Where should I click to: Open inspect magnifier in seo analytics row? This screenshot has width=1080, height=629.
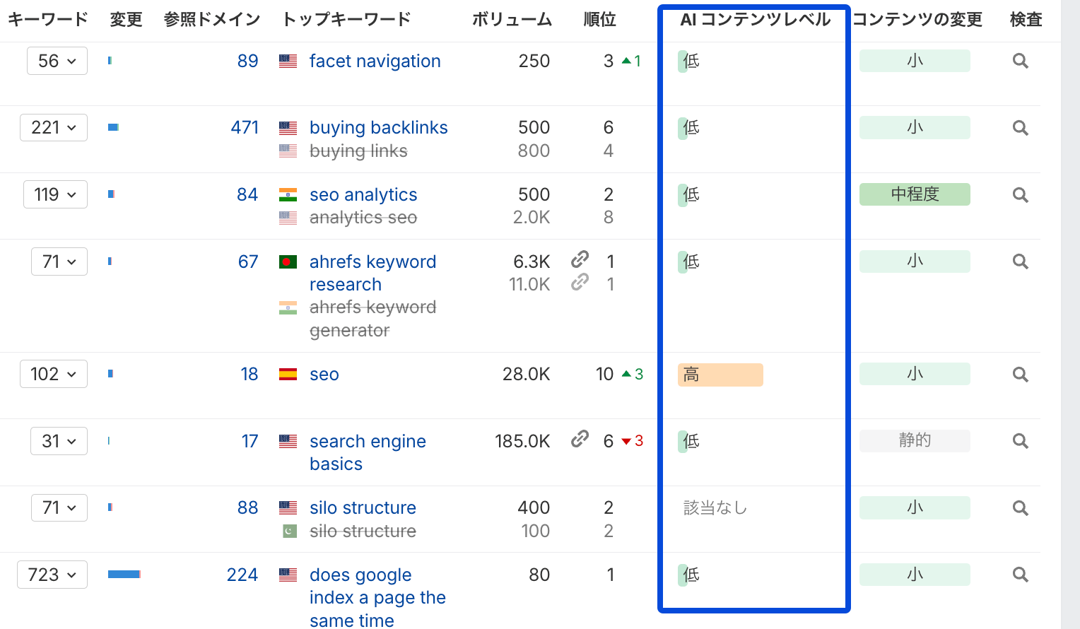(x=1020, y=195)
